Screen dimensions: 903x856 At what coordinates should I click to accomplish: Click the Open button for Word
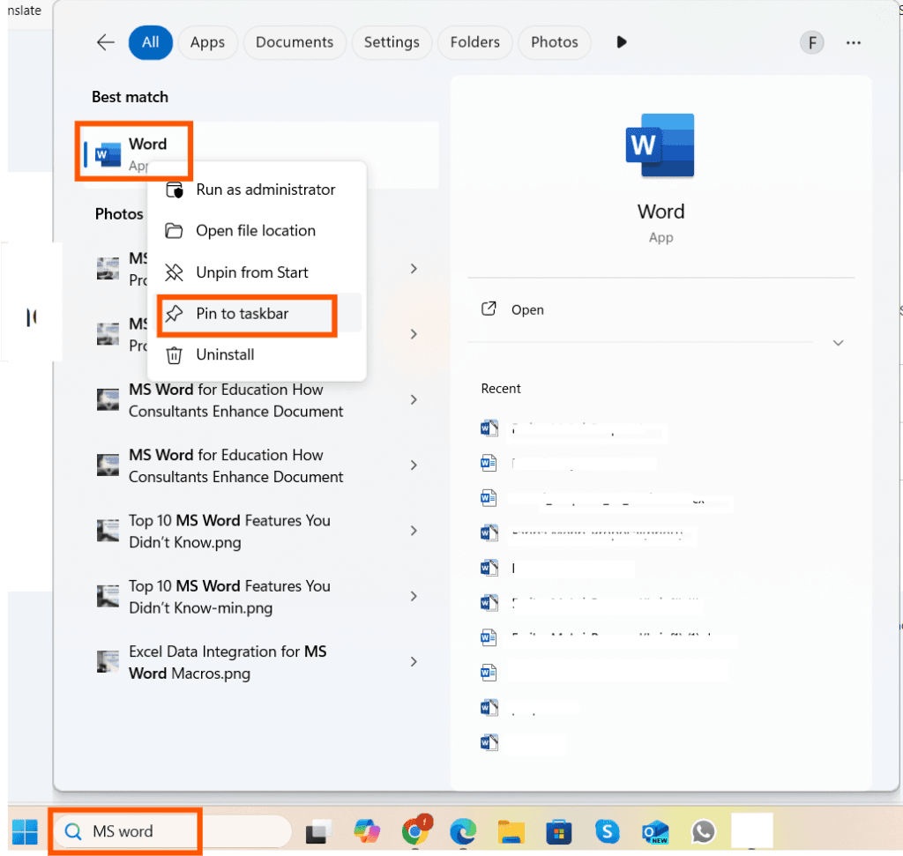tap(529, 309)
